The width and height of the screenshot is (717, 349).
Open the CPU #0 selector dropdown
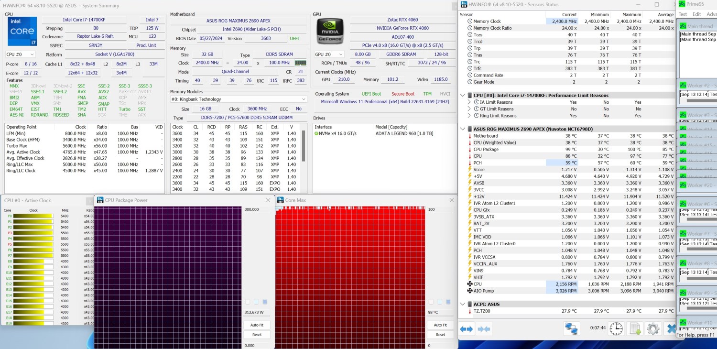tap(20, 55)
